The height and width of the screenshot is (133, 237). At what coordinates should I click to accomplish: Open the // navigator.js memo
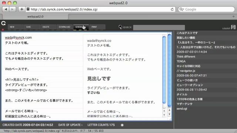186,71
